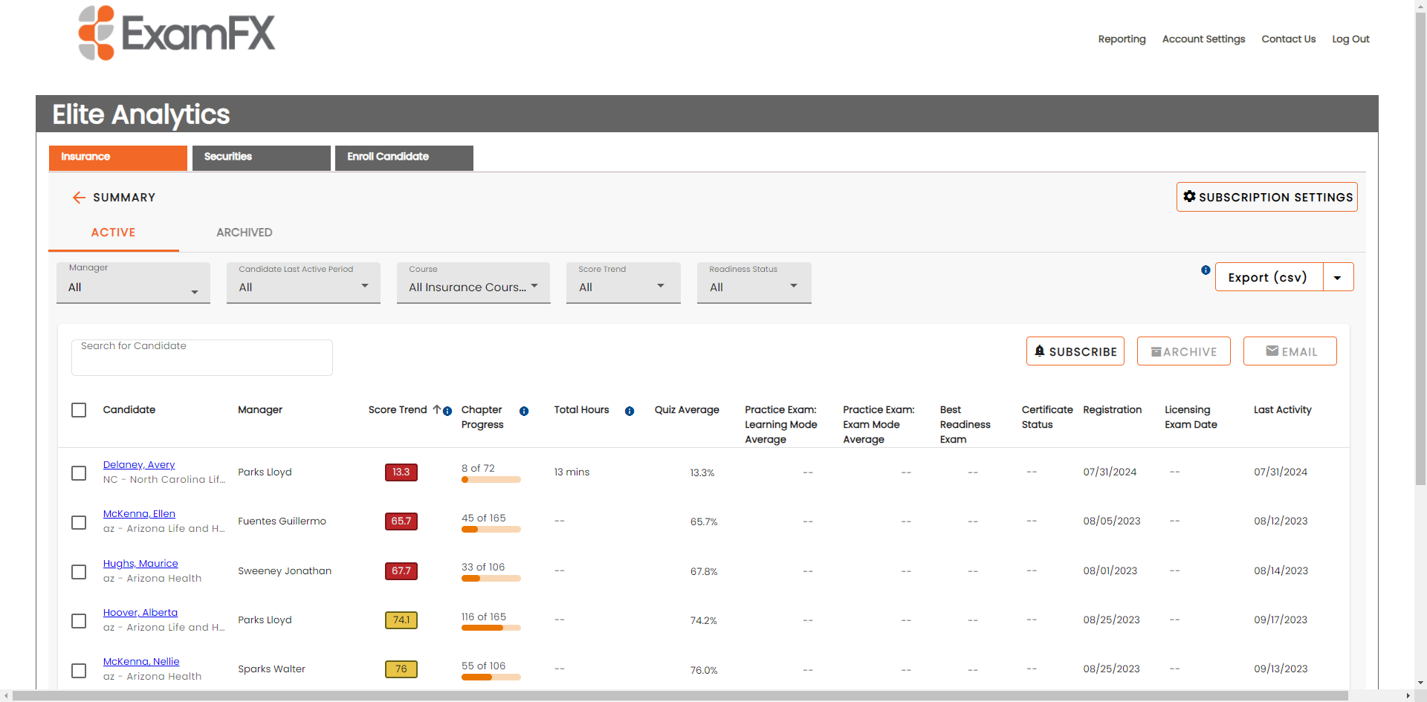Switch to the Securities tab
This screenshot has height=702, width=1427.
click(x=261, y=157)
